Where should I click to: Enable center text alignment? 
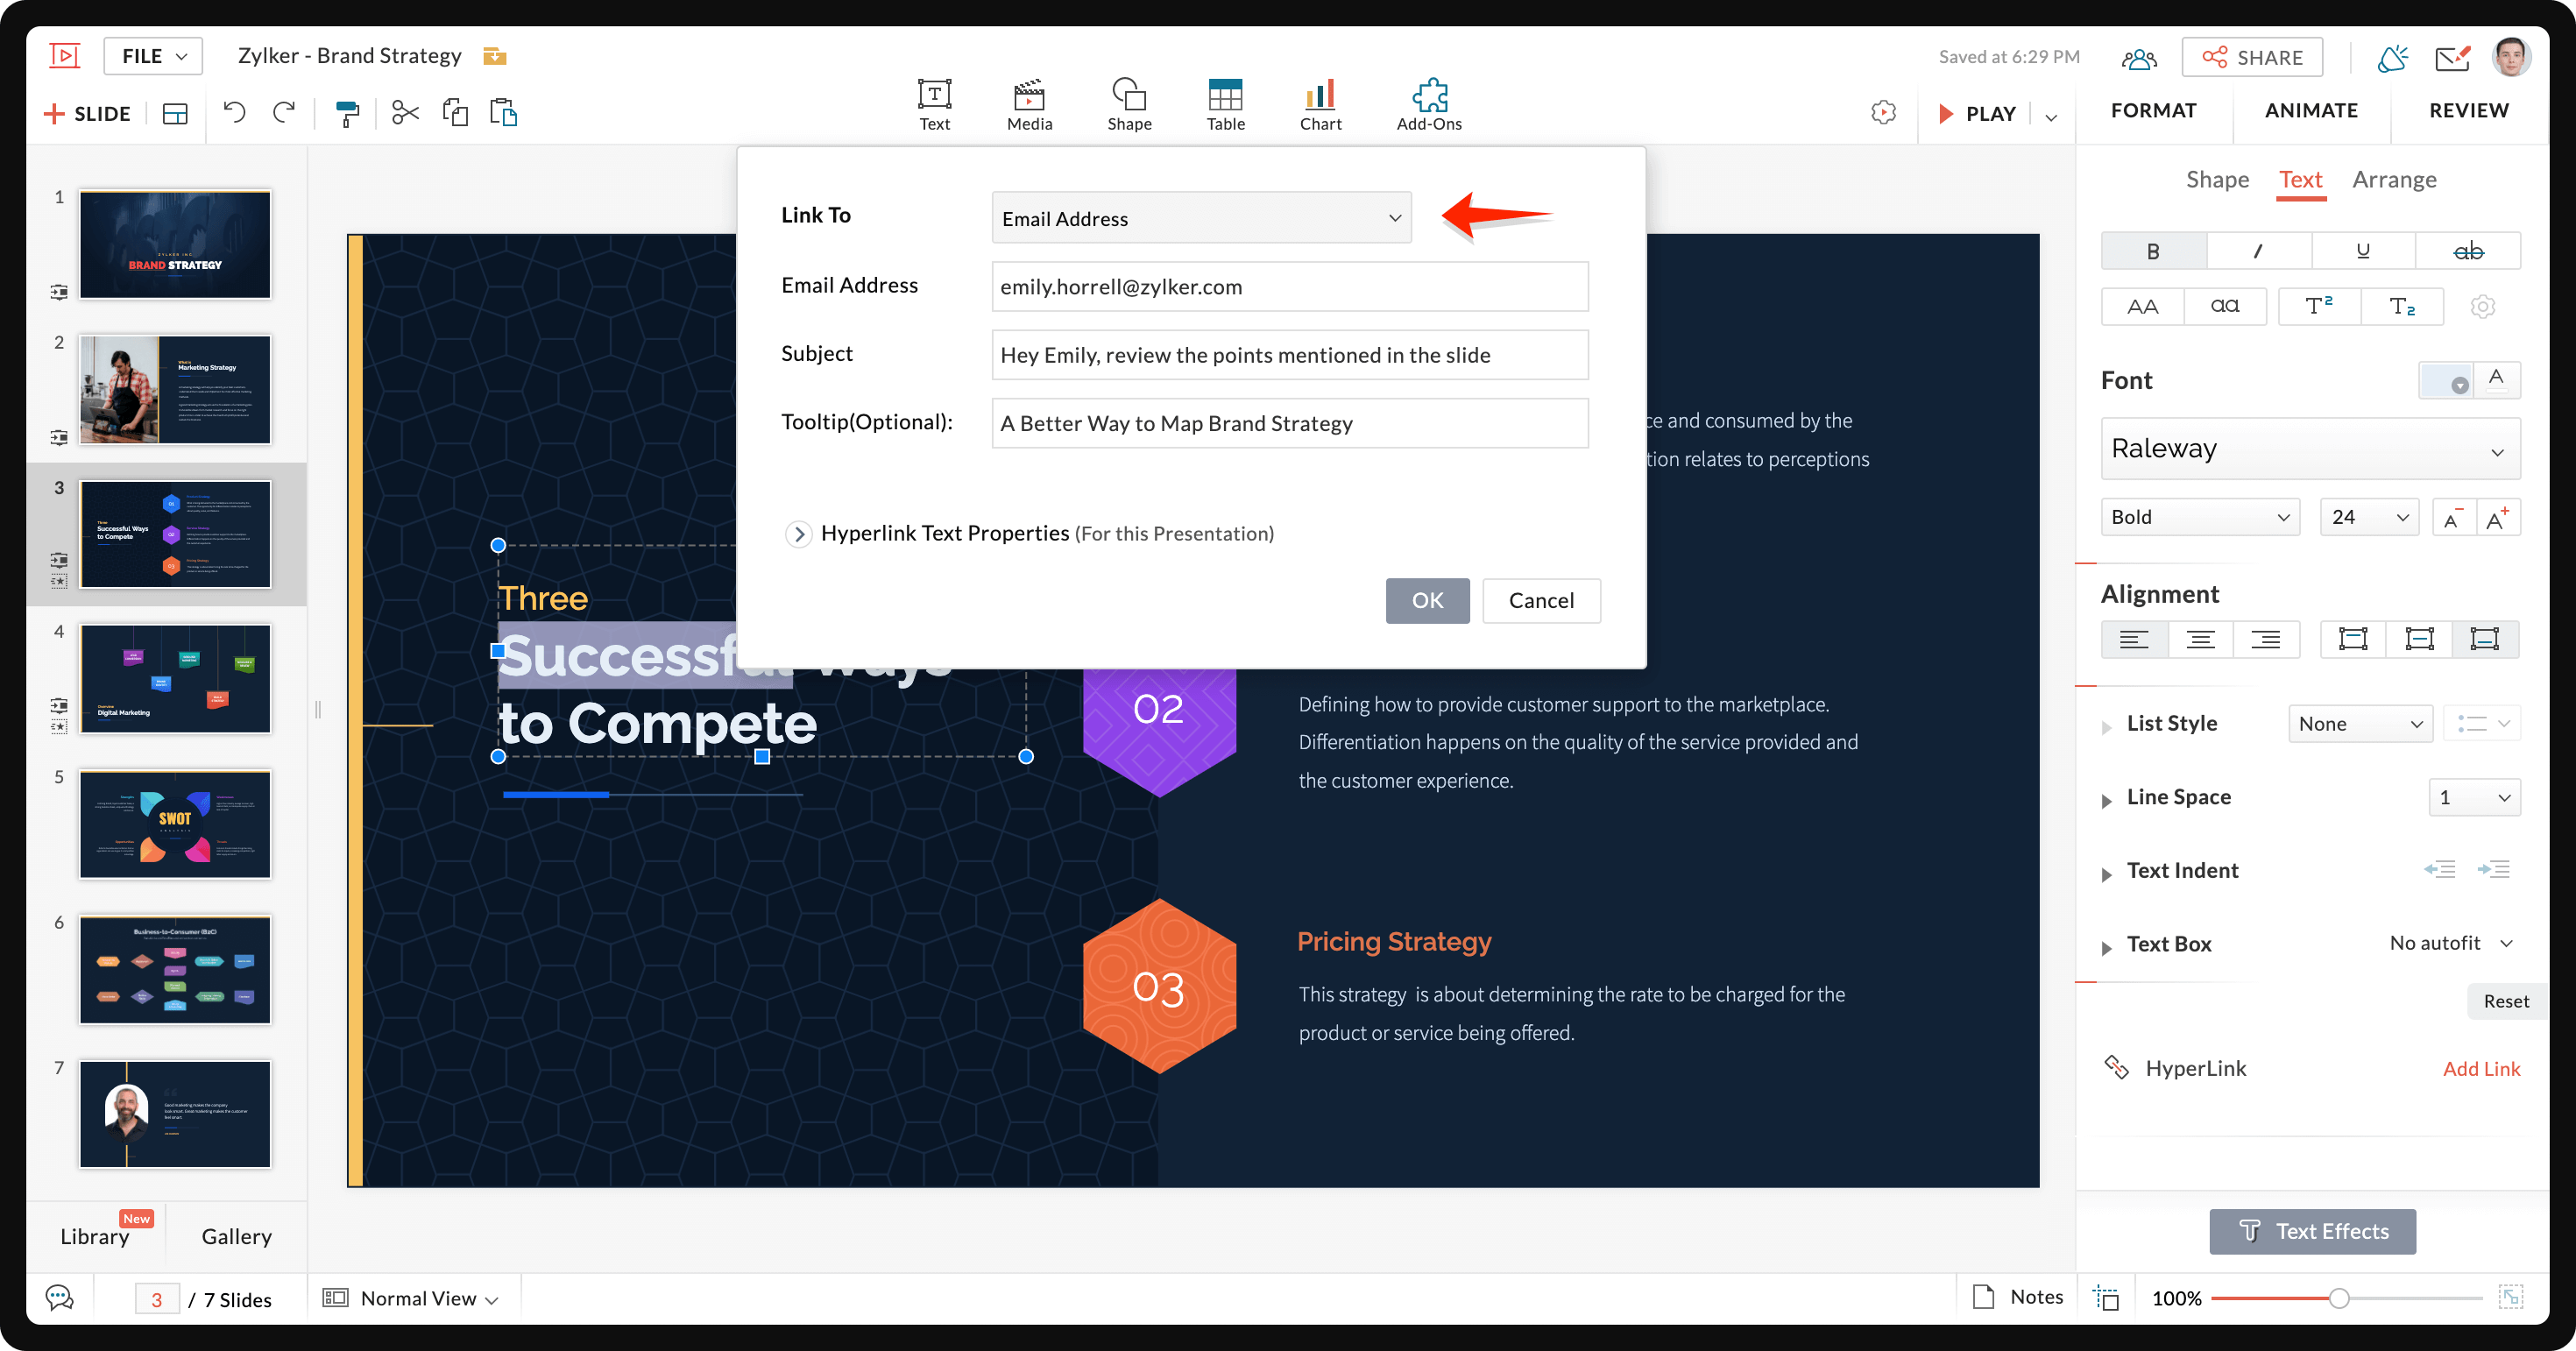pyautogui.click(x=2200, y=639)
